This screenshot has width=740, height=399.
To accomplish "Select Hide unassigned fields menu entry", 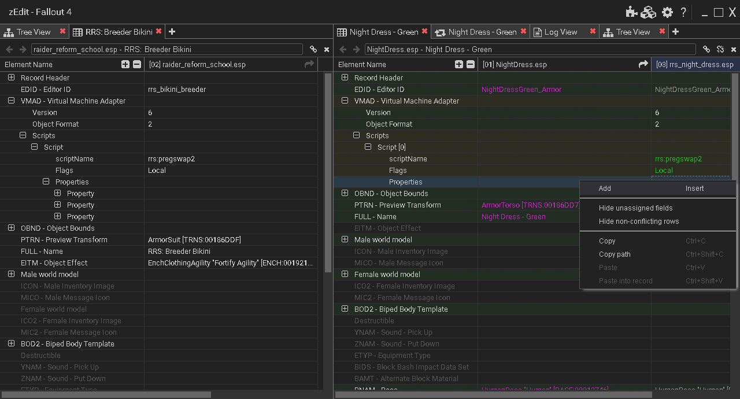I will pos(658,208).
